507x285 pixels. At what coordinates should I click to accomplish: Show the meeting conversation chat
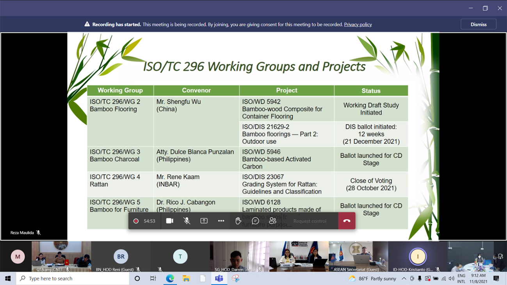pyautogui.click(x=255, y=221)
